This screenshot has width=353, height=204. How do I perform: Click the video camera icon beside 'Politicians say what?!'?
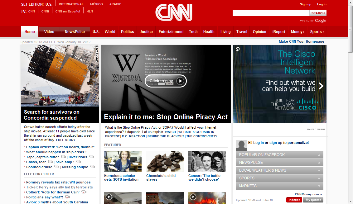[x=67, y=197]
